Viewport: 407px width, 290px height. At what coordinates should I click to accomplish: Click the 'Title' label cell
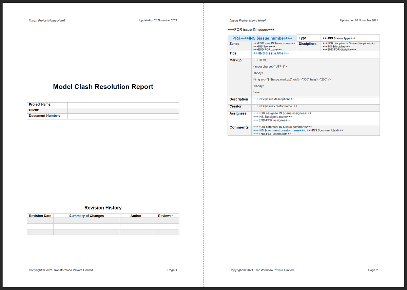[239, 54]
